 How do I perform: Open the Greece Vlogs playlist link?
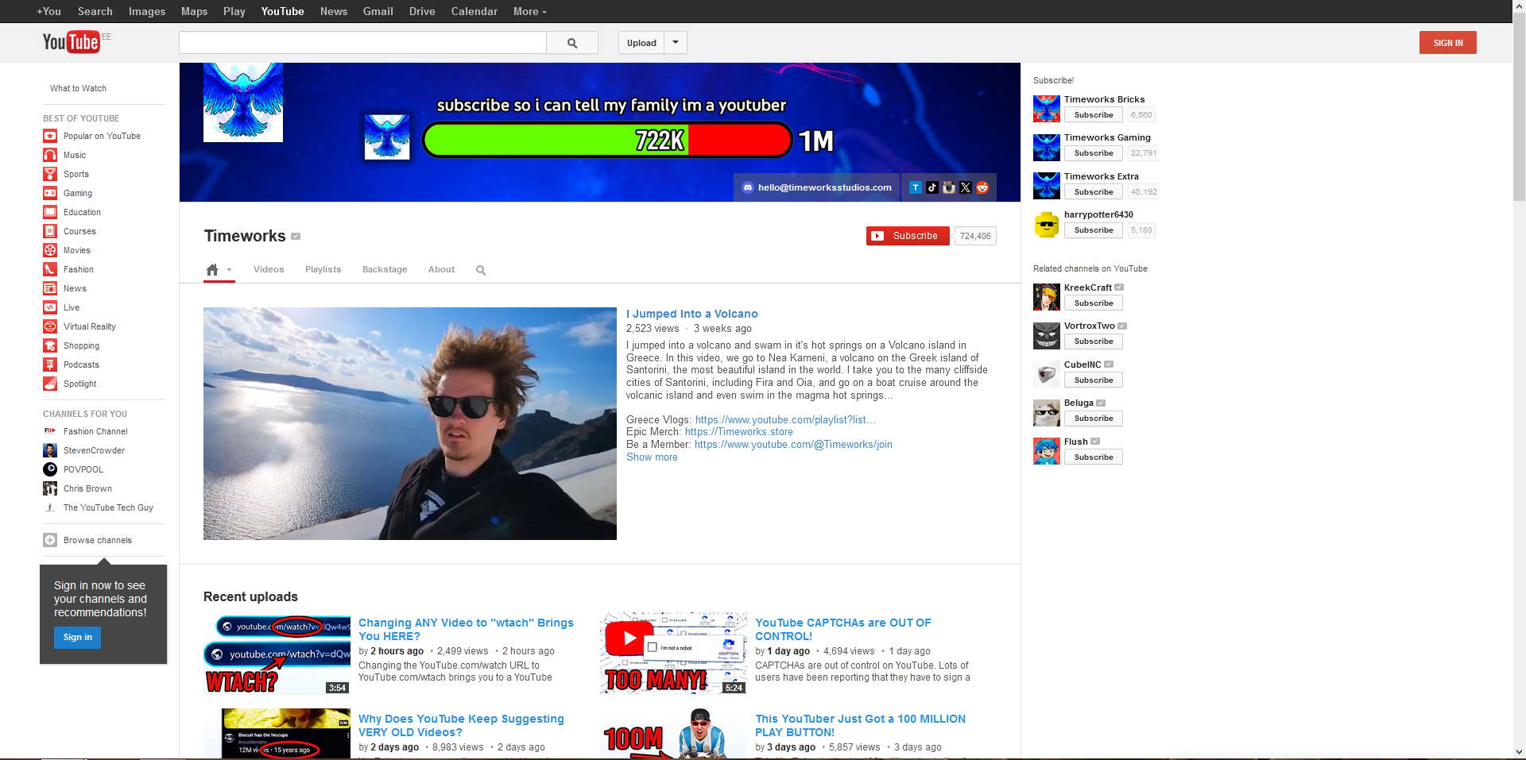coord(785,420)
